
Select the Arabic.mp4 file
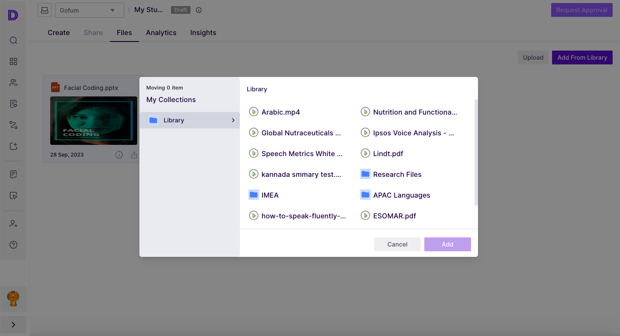click(x=281, y=112)
